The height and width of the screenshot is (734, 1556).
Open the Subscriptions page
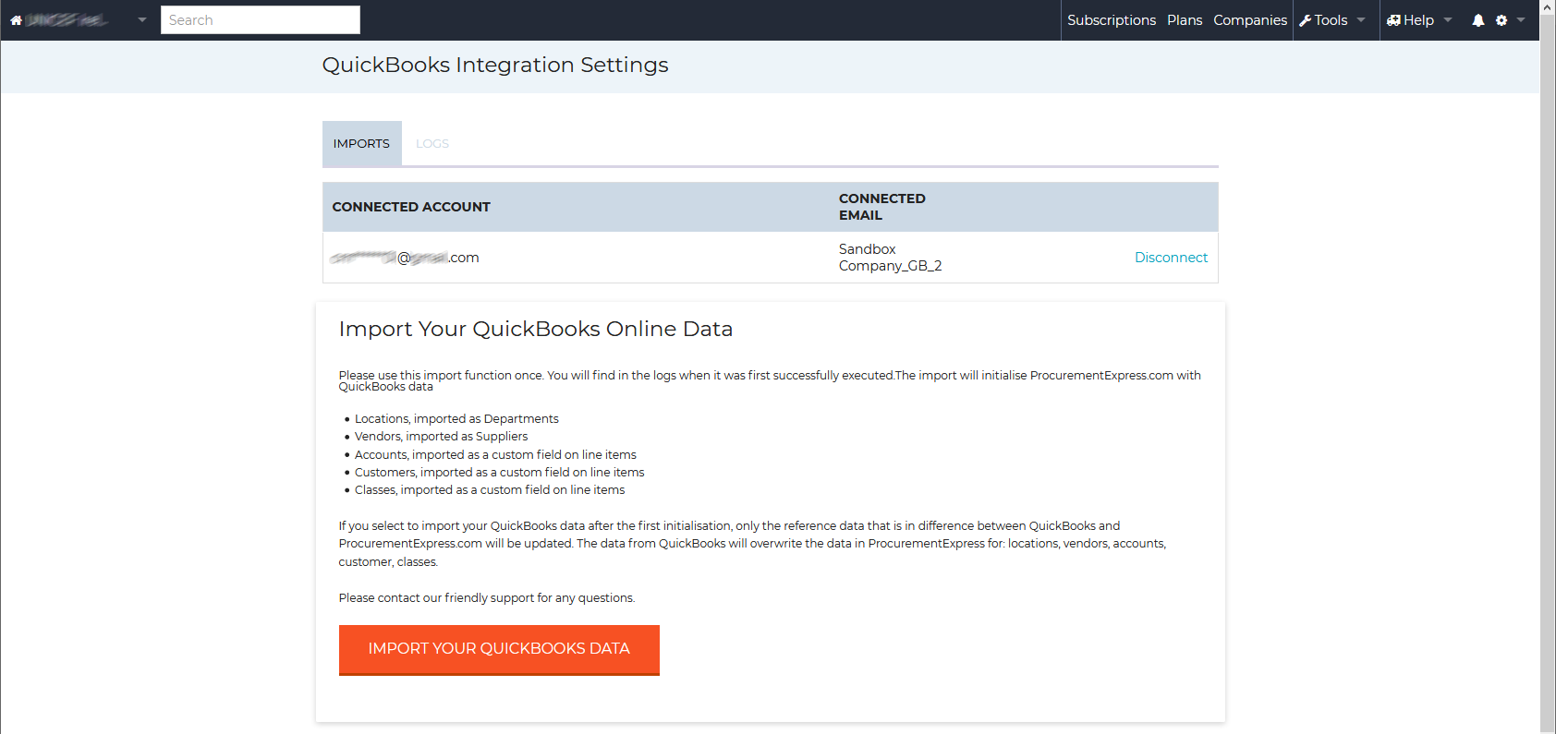[1112, 20]
